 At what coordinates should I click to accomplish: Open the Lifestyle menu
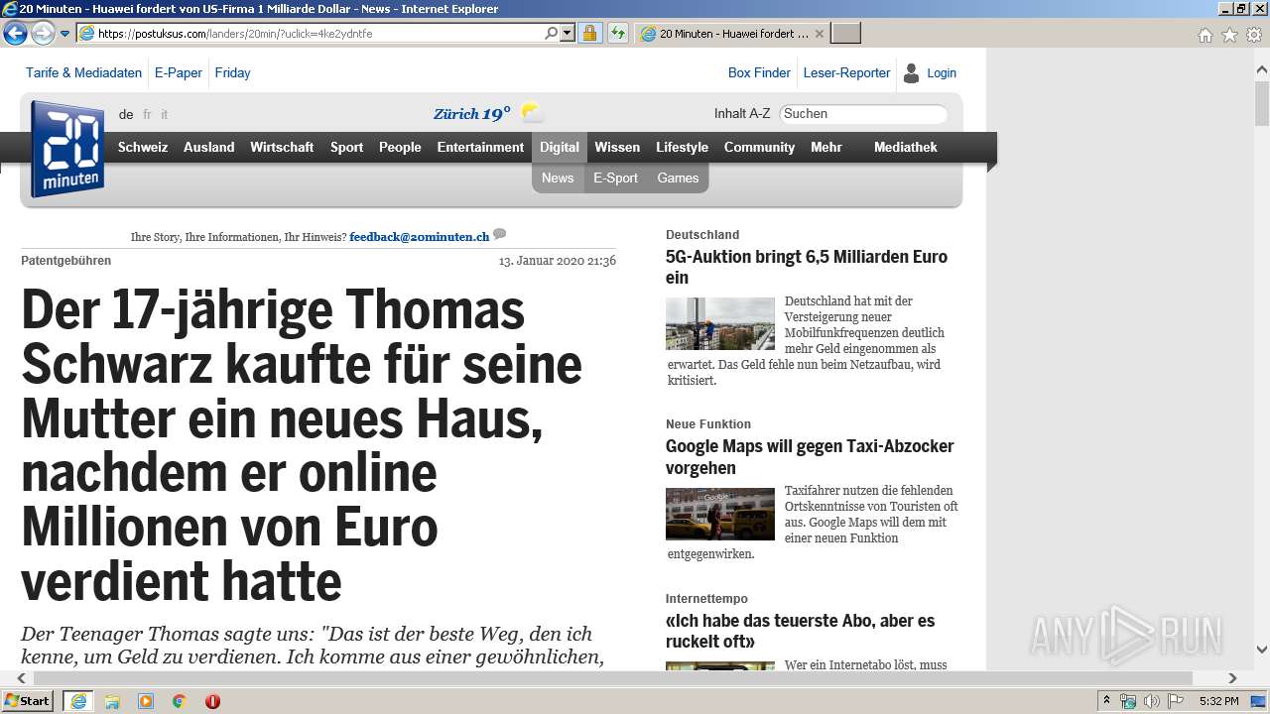click(682, 147)
